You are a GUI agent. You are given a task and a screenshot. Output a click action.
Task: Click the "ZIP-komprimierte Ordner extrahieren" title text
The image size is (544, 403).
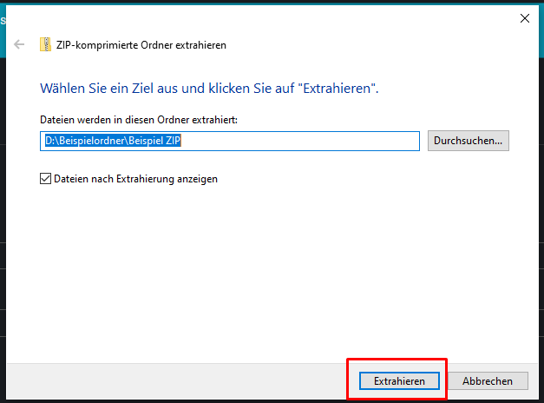(x=142, y=45)
